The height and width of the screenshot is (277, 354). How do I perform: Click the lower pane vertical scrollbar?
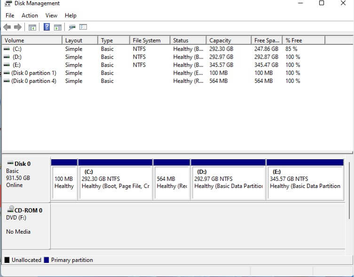pos(349,190)
